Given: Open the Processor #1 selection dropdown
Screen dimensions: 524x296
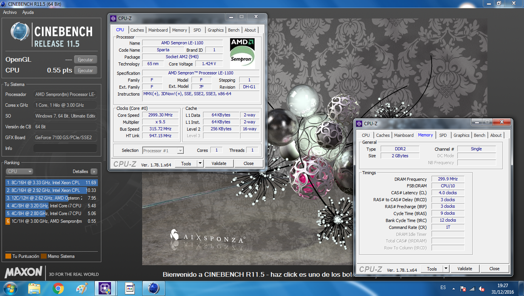Looking at the screenshot, I should [163, 151].
